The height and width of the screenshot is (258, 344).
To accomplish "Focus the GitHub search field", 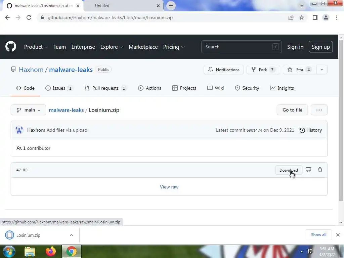I will (x=241, y=47).
